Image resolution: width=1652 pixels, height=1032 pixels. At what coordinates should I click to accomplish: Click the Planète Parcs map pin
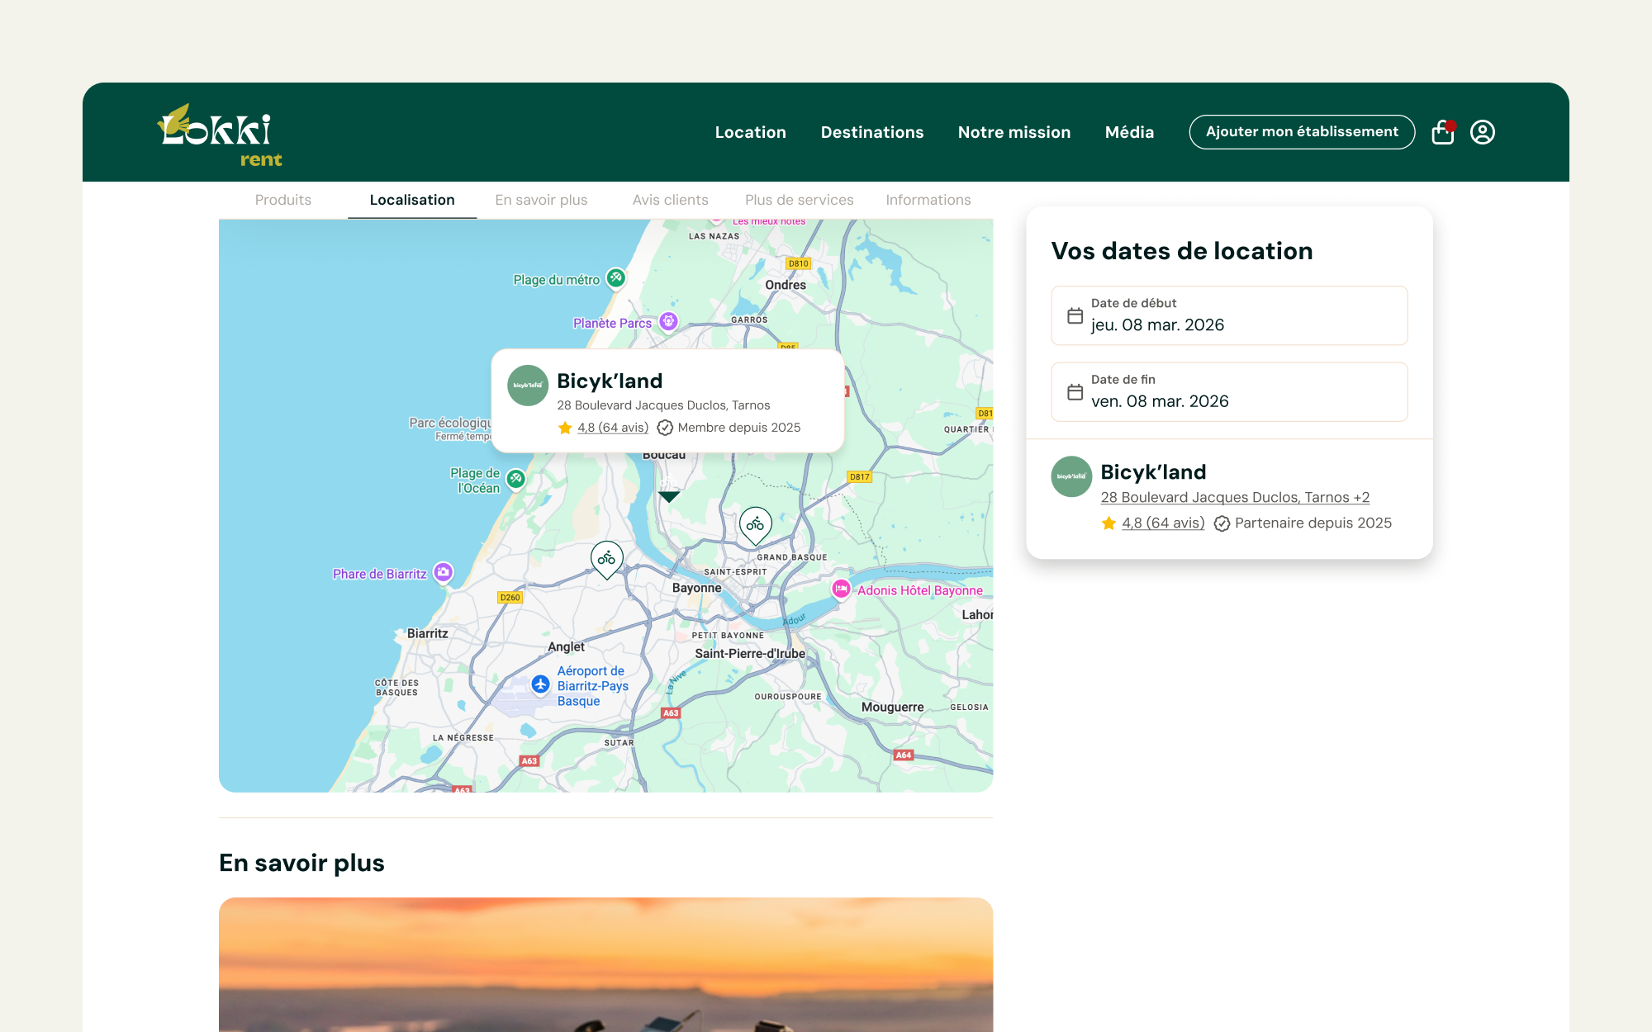(x=668, y=321)
